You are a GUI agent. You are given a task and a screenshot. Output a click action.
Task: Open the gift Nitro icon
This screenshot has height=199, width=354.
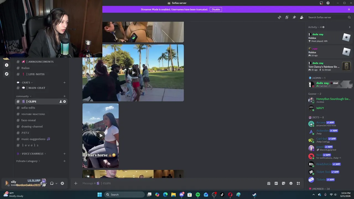(269, 183)
